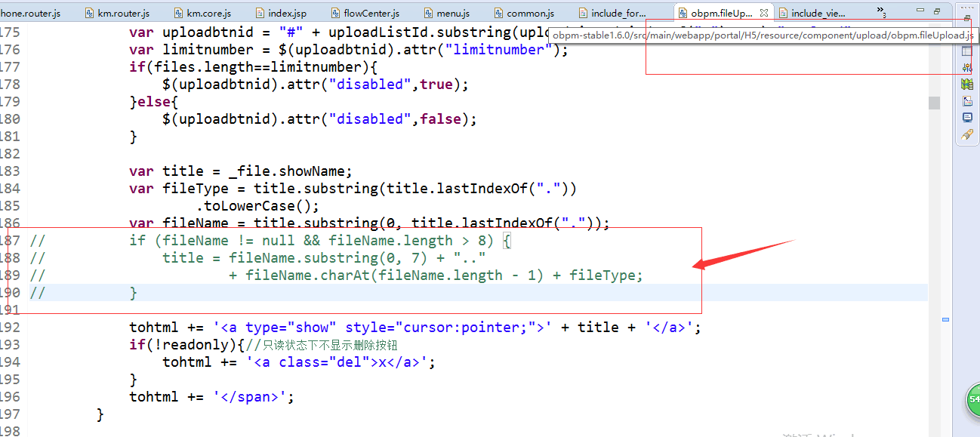Screen dimensions: 980x437
Task: Close the obpm.fileUp... editor tab
Action: 764,13
